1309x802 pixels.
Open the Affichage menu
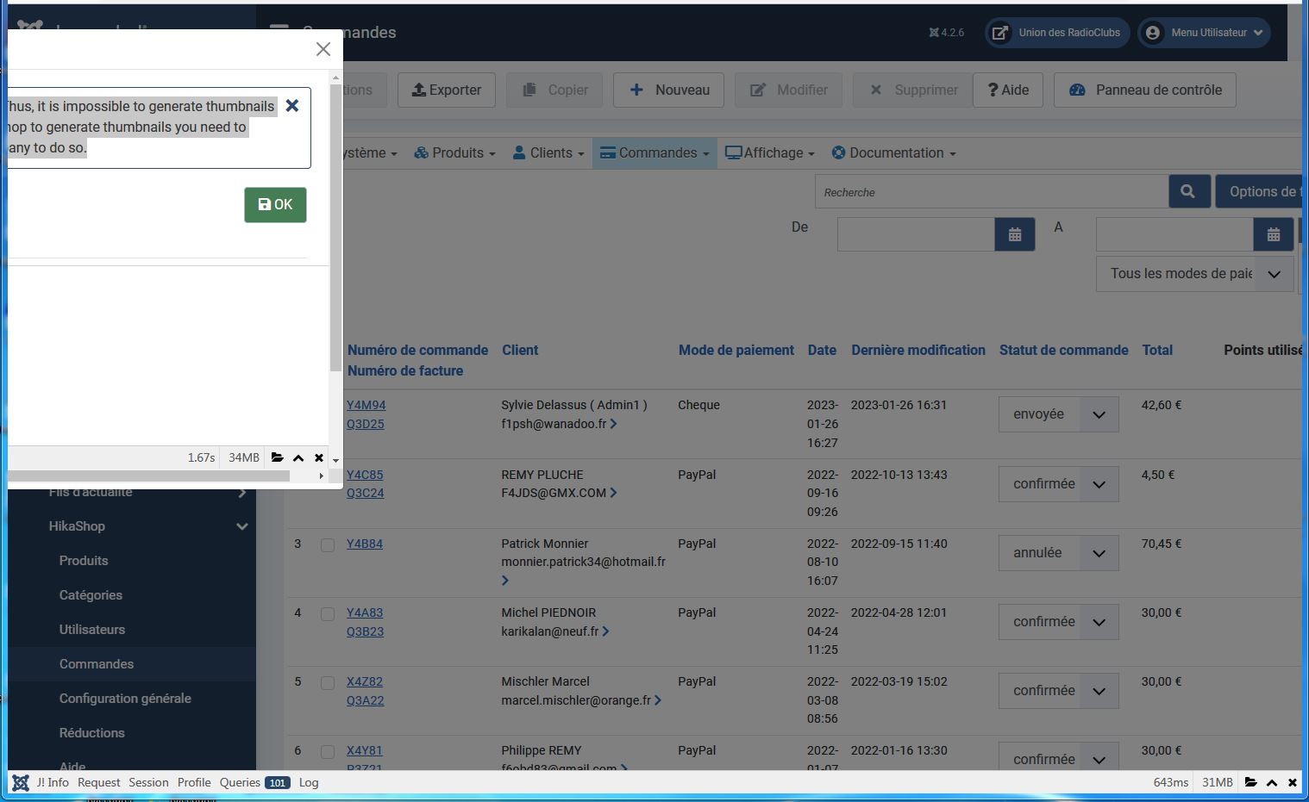coord(770,153)
